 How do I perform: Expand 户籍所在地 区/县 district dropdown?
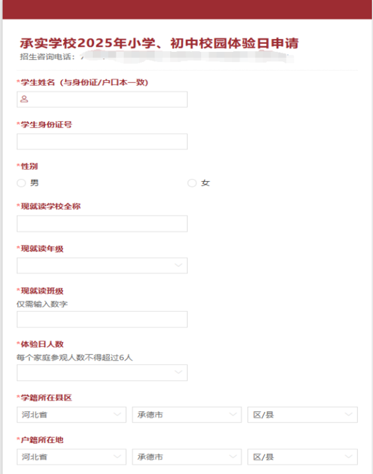click(302, 457)
